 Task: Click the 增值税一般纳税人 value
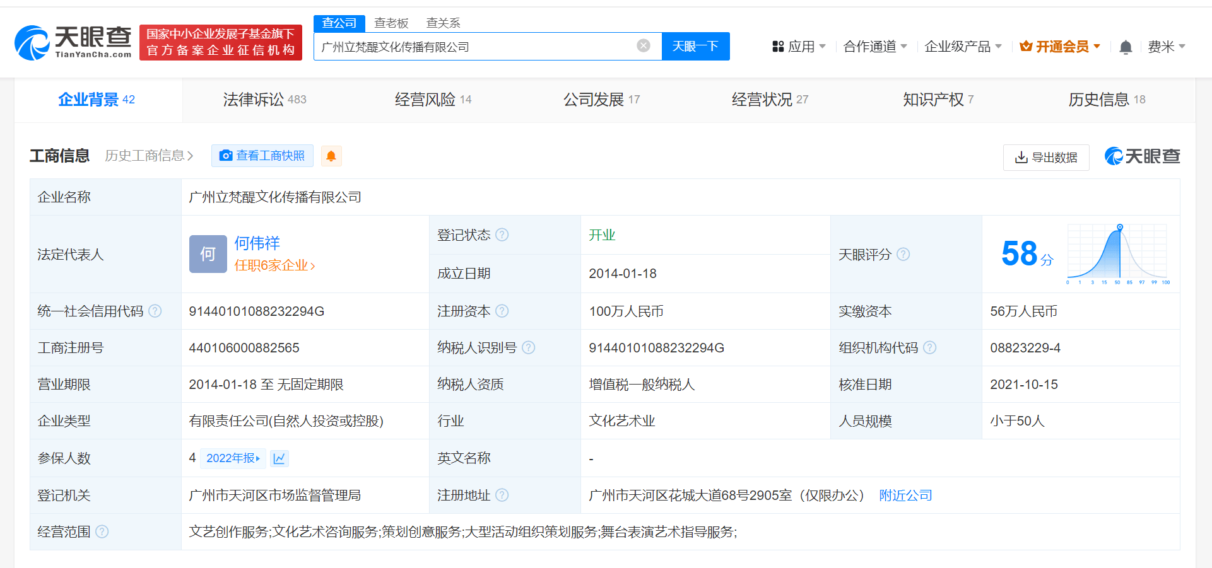(x=642, y=385)
